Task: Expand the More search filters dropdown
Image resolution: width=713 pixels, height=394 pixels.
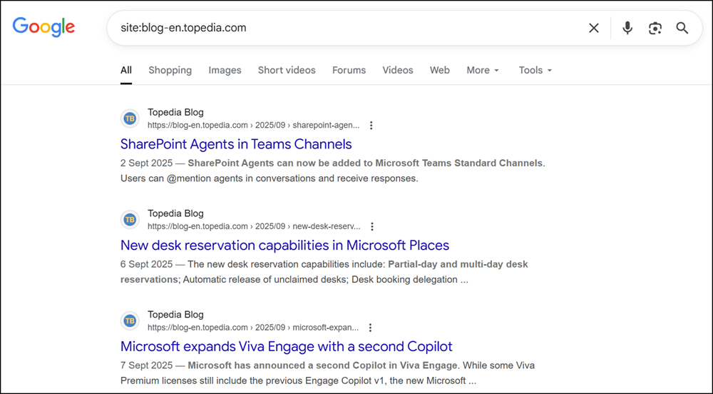Action: (483, 70)
